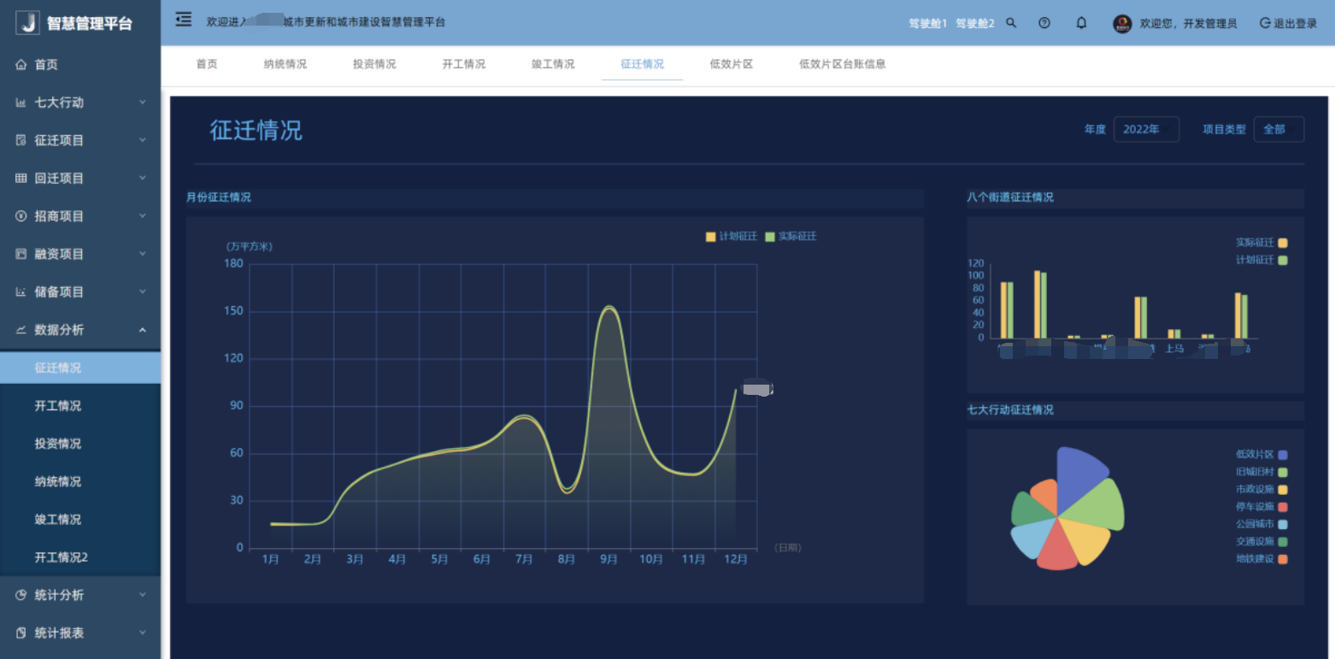Screen dimensions: 1335x659
Task: Switch to 低效片区台账信息 tab
Action: point(843,64)
